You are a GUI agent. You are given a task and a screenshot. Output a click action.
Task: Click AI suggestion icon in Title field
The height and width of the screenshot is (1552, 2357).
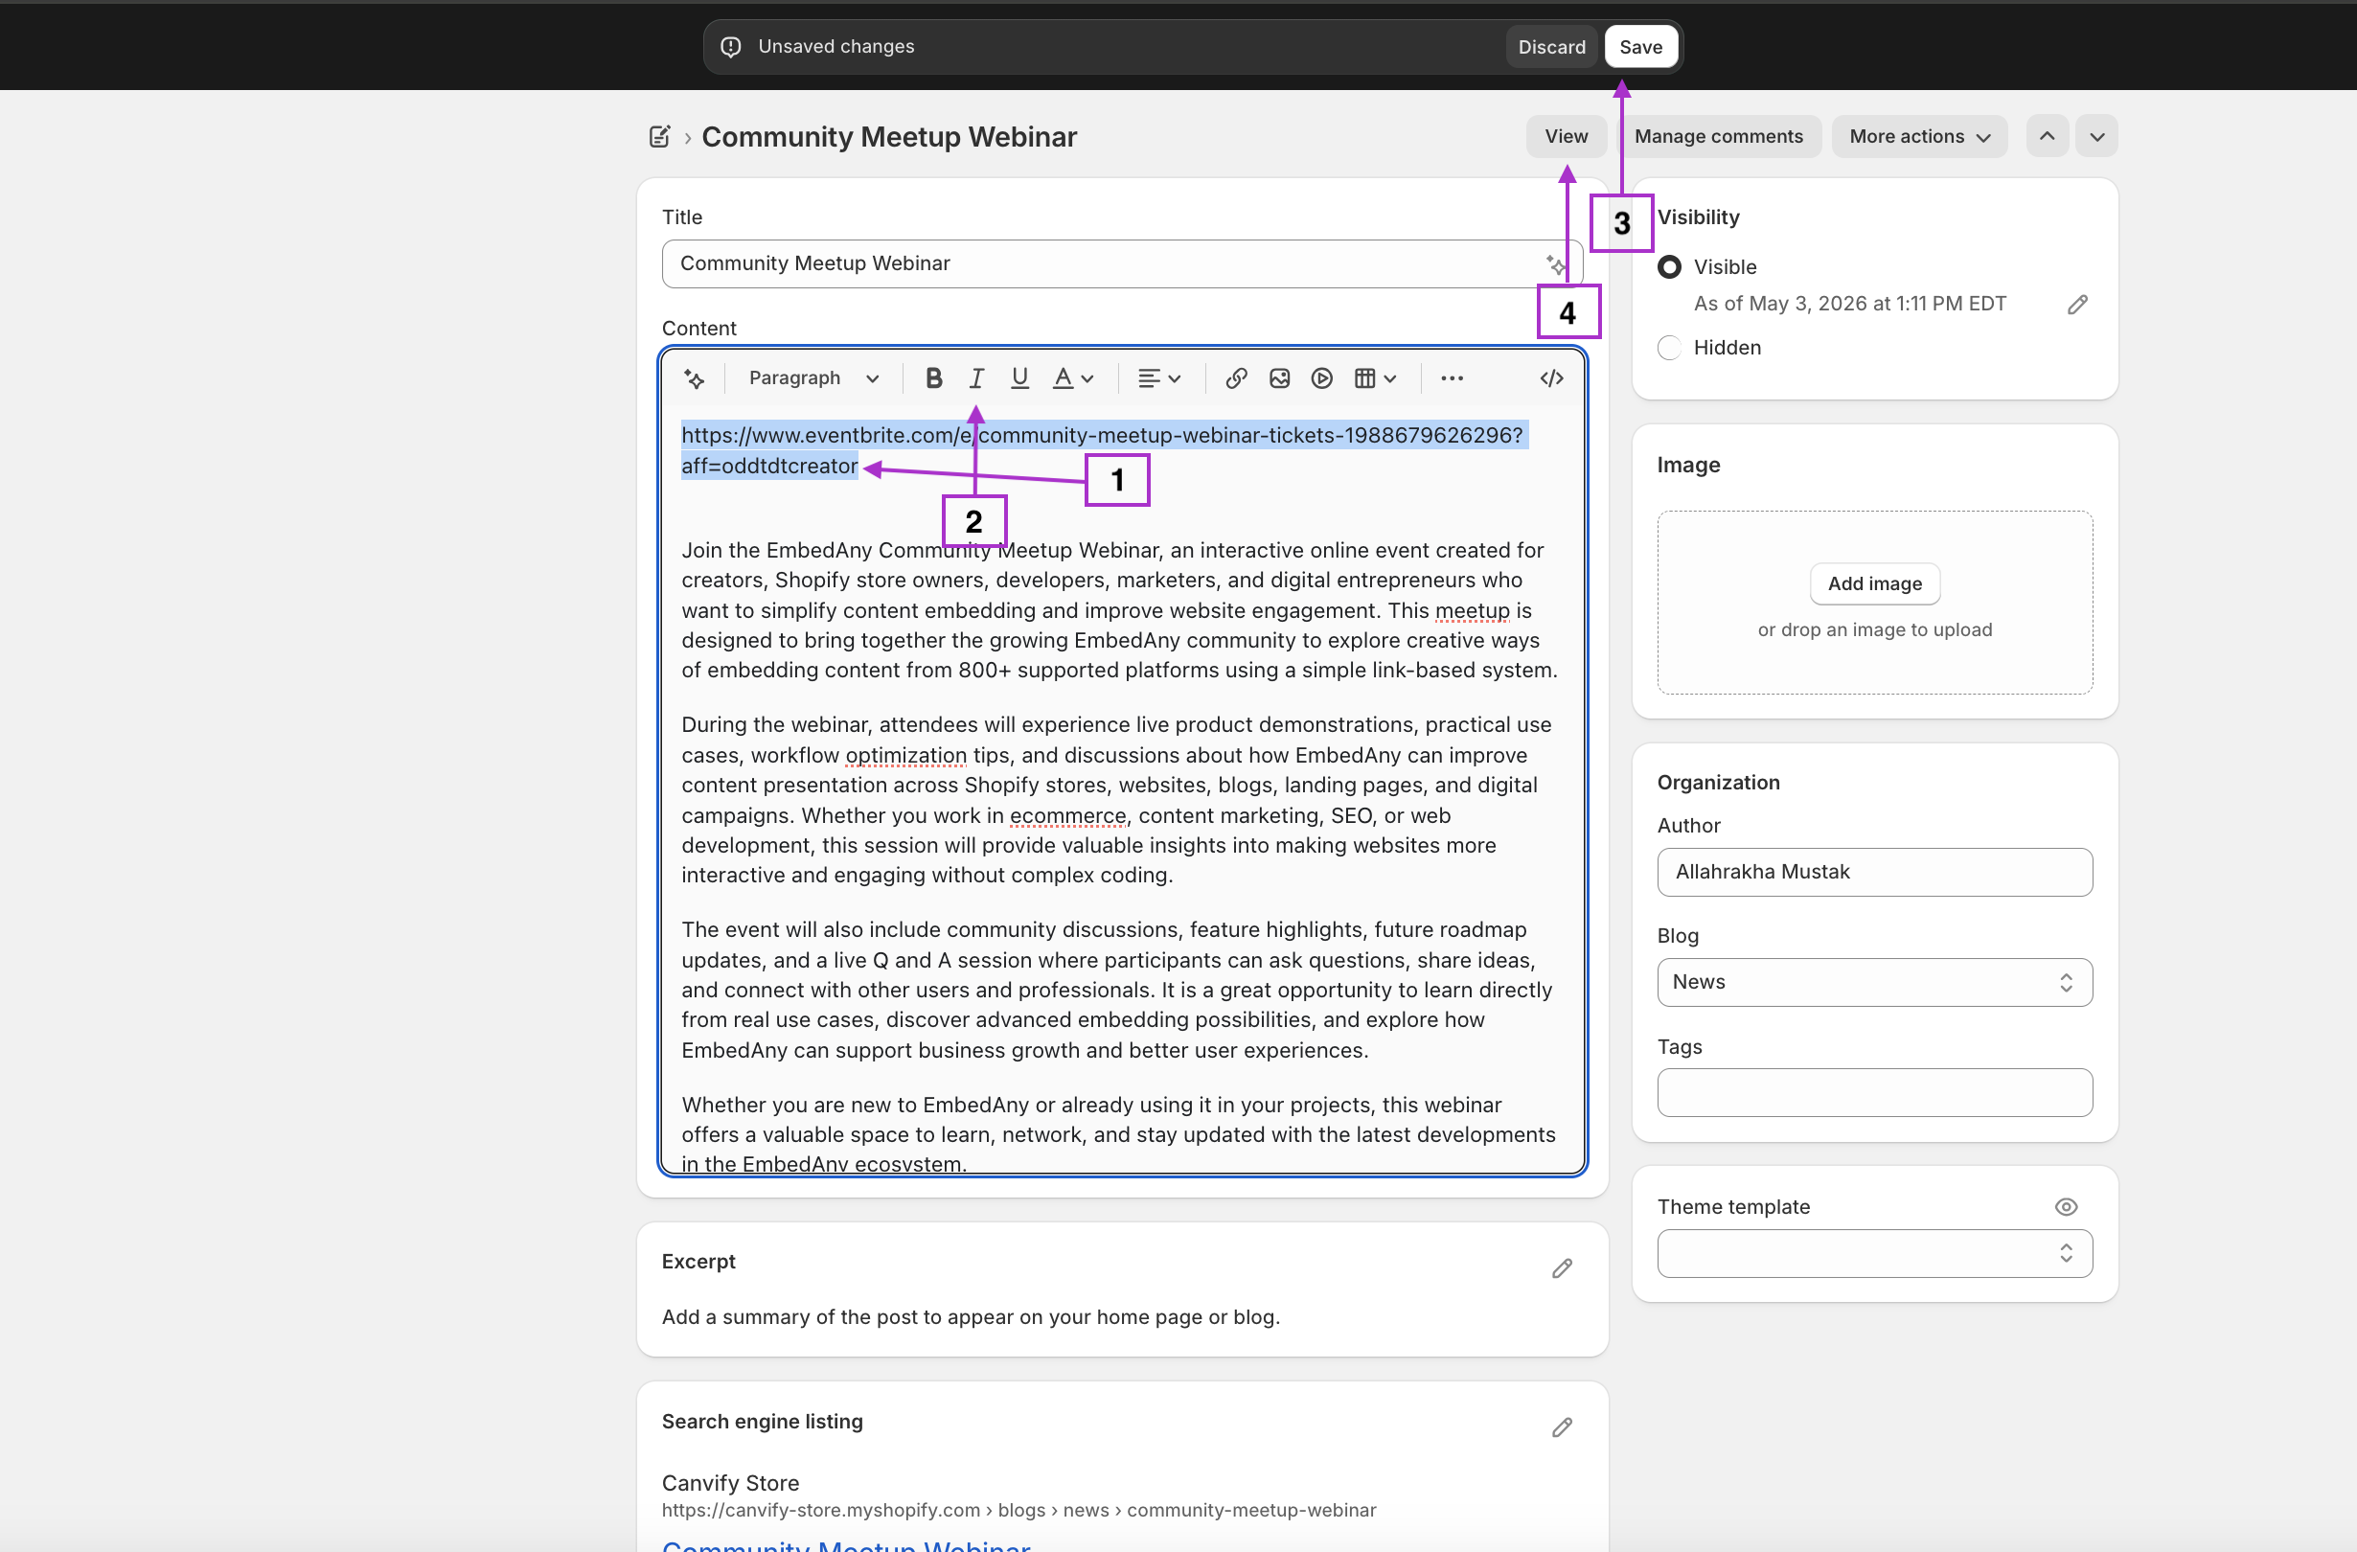1557,264
